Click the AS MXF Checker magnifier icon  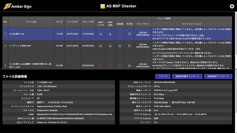coord(103,6)
